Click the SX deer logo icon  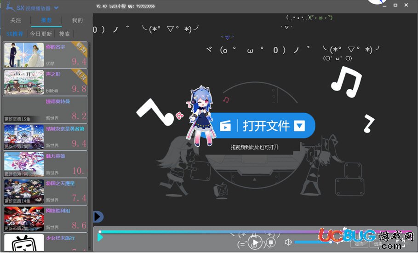coord(10,6)
